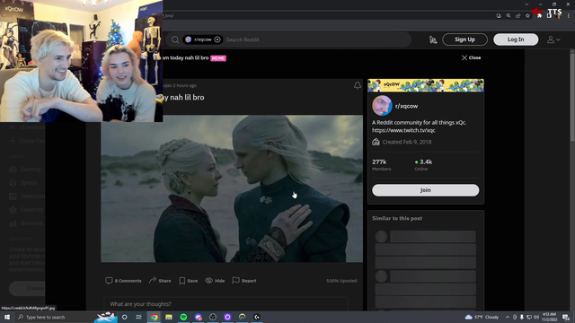The height and width of the screenshot is (323, 575).
Task: Report the post with Report button
Action: [244, 281]
